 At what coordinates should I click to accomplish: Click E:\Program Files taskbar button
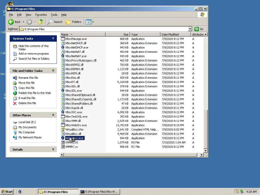[58, 192]
